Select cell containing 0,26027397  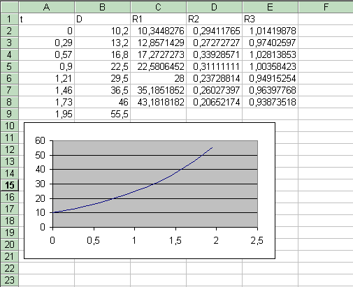coord(215,90)
